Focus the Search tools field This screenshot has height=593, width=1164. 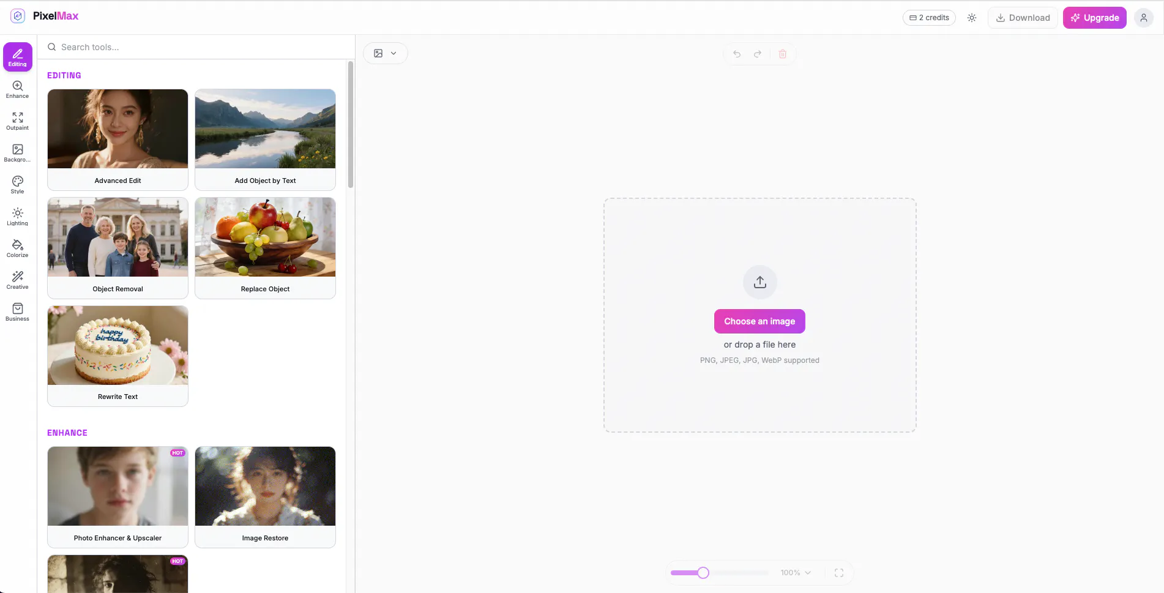coord(196,47)
